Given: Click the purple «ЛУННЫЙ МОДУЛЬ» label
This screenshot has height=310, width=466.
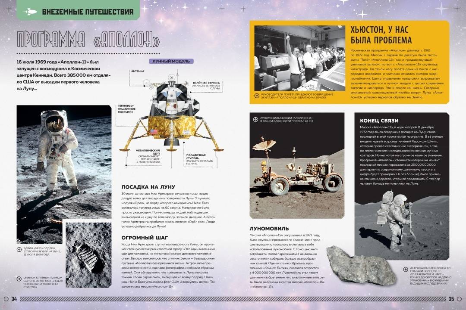Looking at the screenshot, I should (171, 61).
